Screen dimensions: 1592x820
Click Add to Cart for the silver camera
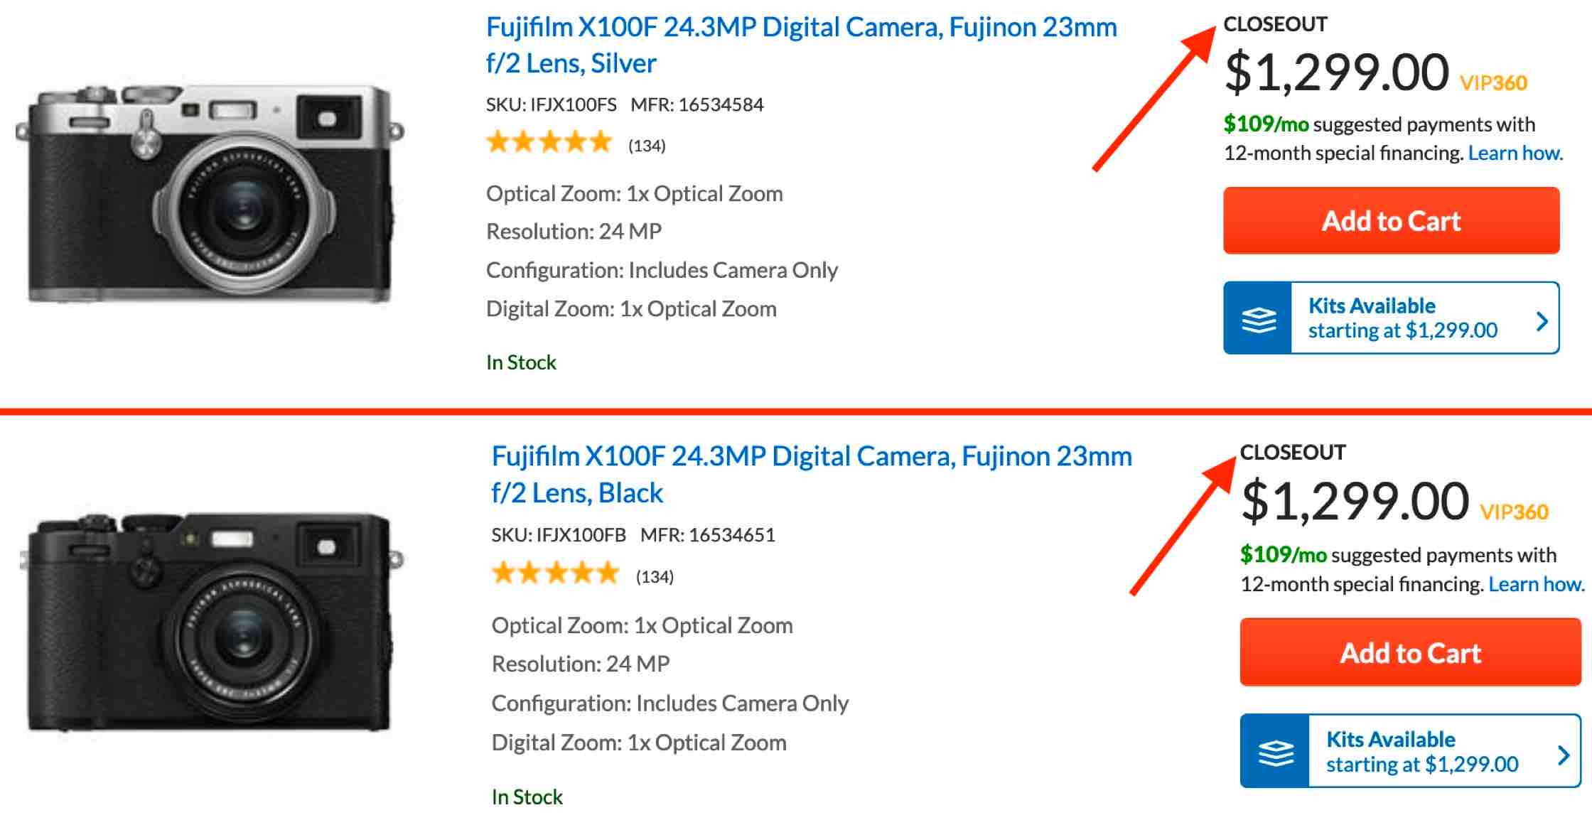pos(1390,221)
